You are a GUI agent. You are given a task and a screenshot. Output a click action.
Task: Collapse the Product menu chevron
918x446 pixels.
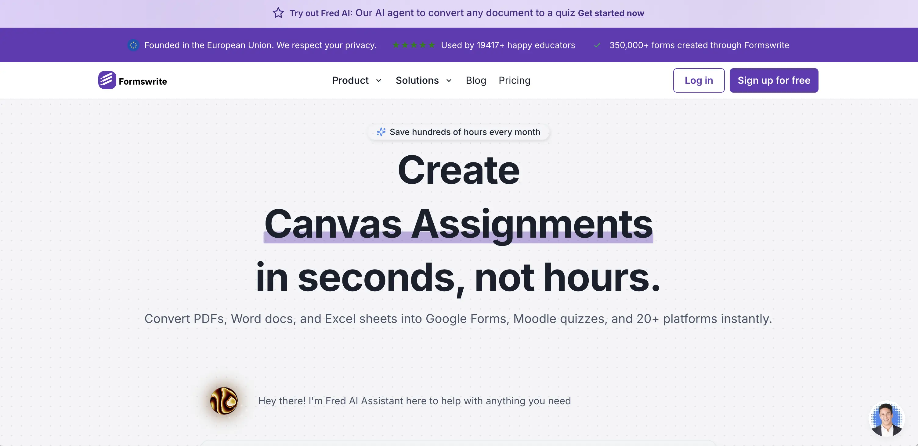[x=379, y=81]
